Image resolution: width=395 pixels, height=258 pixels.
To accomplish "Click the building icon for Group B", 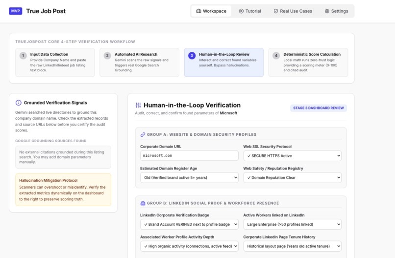I will click(143, 203).
